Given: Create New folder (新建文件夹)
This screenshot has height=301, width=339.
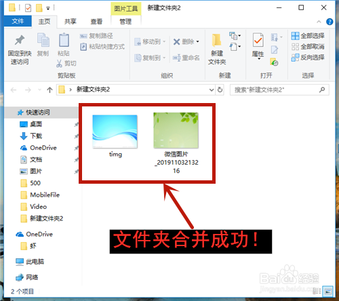Looking at the screenshot, I should pos(217,49).
